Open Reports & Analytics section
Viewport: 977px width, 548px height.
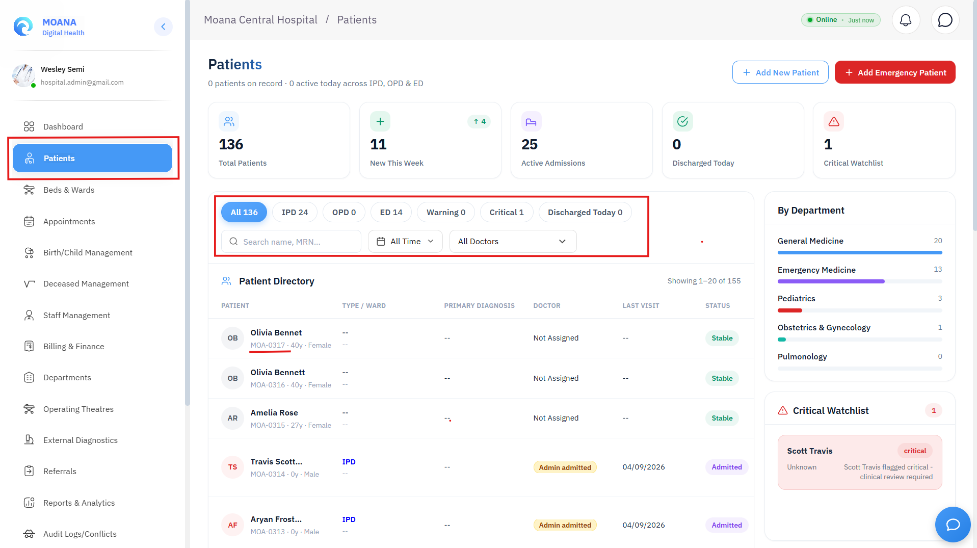point(93,503)
